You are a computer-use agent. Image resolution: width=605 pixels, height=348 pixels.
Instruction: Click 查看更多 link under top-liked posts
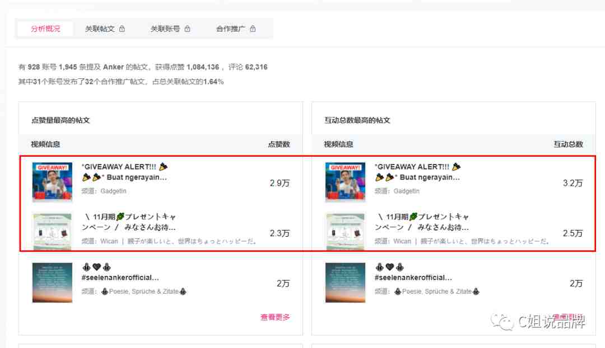click(x=275, y=317)
